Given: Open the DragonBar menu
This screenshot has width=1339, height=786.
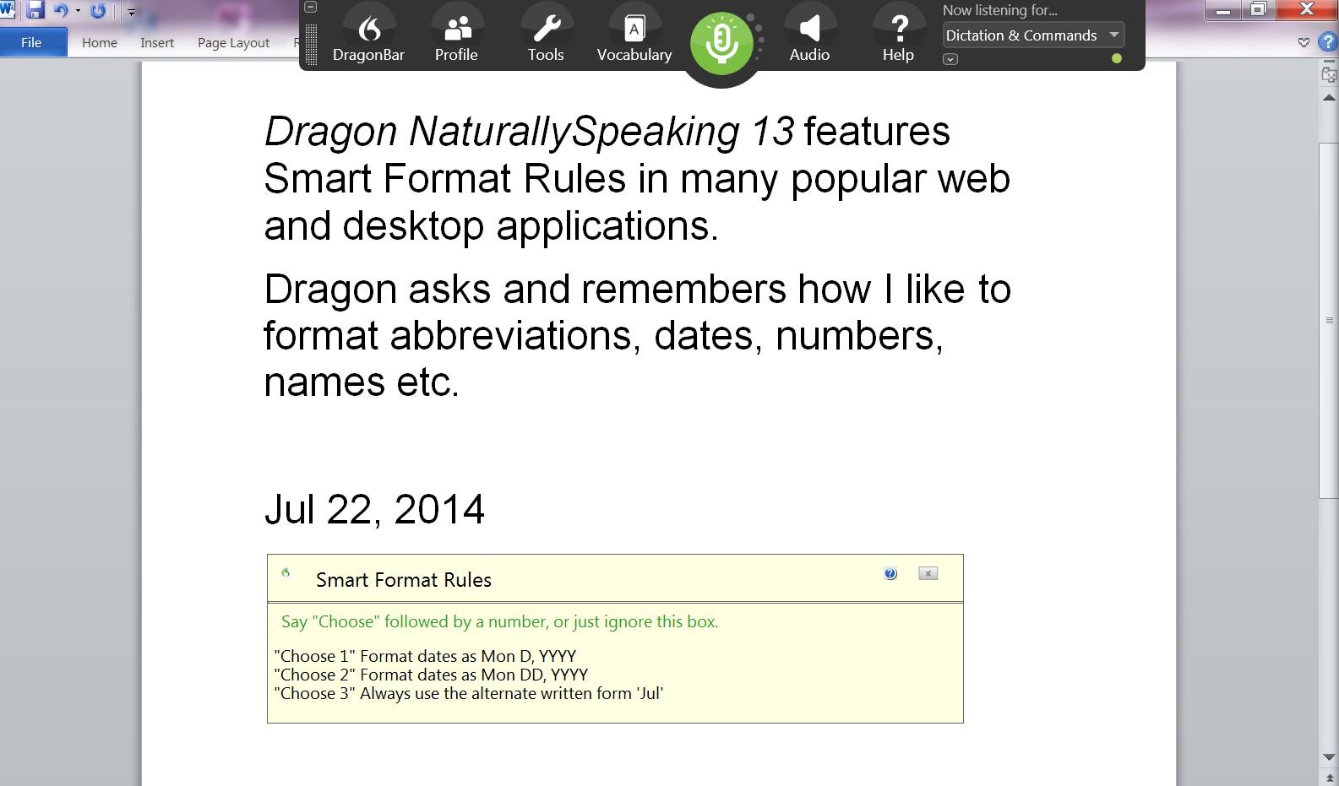Looking at the screenshot, I should click(368, 39).
